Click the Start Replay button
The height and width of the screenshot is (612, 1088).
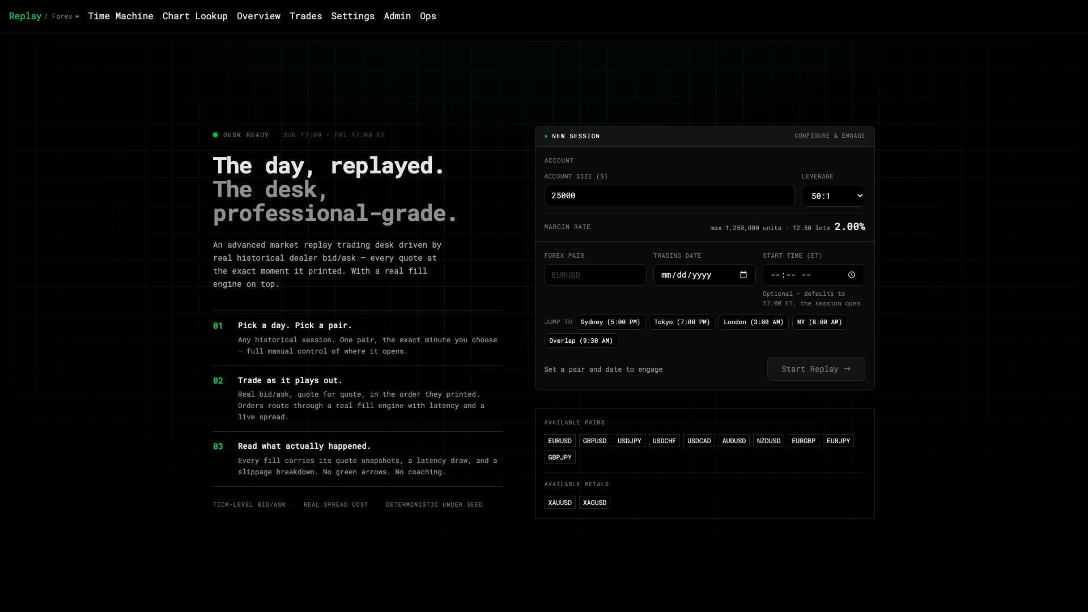click(x=816, y=369)
